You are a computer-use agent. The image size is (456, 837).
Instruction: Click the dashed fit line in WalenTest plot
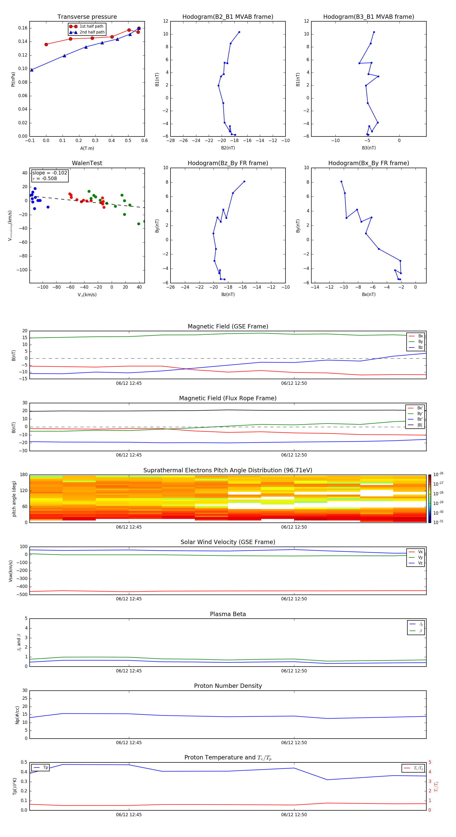click(x=87, y=202)
